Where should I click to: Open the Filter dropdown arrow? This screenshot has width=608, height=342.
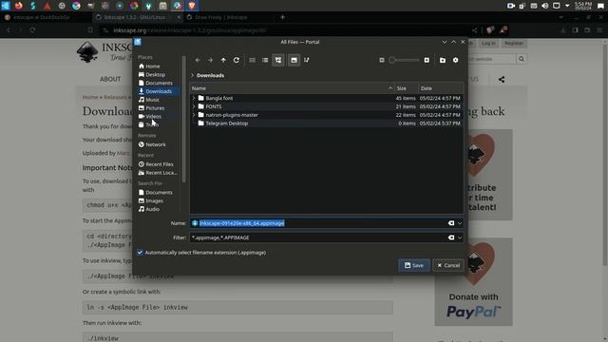click(x=460, y=237)
